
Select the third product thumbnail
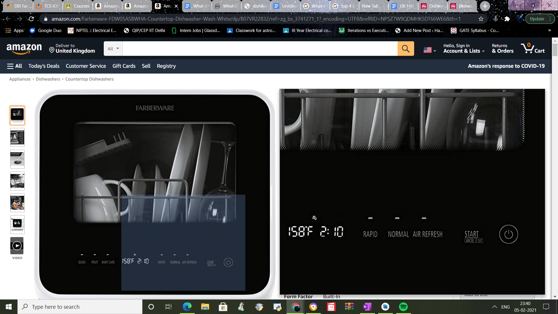coord(17,159)
